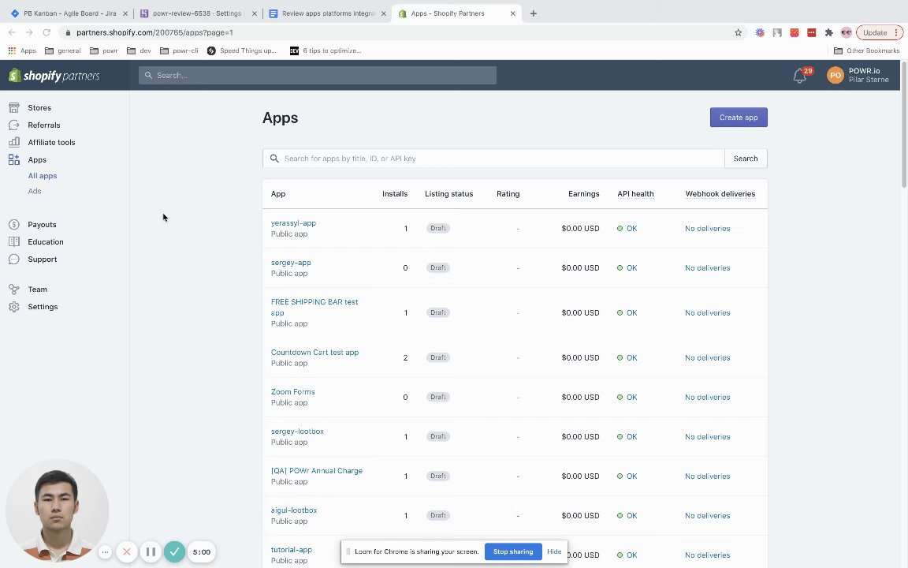Click the page vertical scrollbar
908x568 pixels.
(904, 125)
